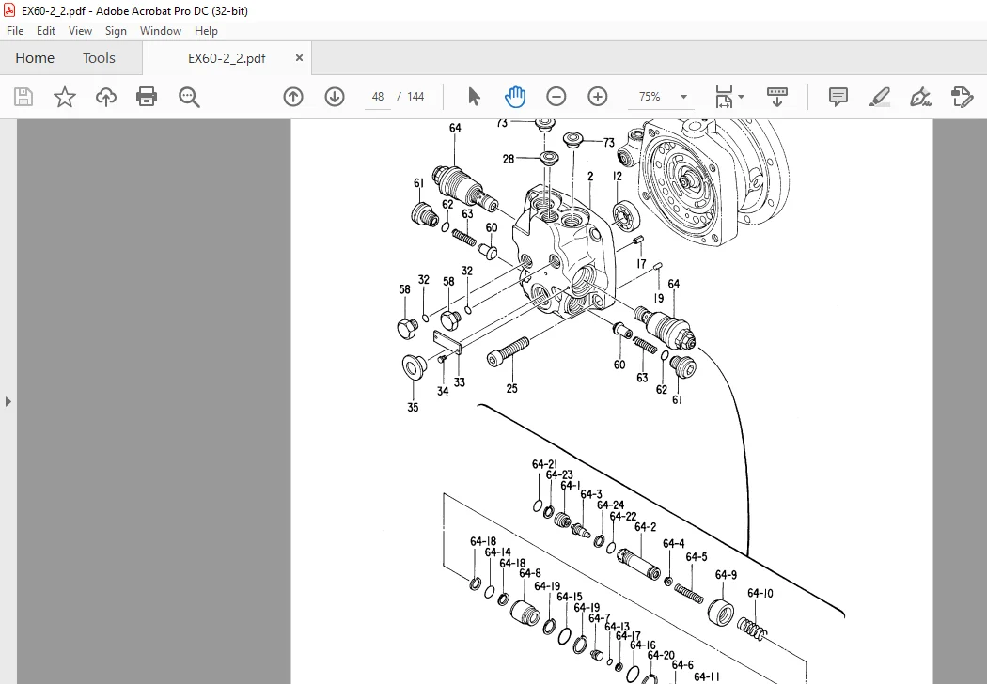This screenshot has height=684, width=987.
Task: Select the EX60-2_2.pdf document tab
Action: coord(227,58)
